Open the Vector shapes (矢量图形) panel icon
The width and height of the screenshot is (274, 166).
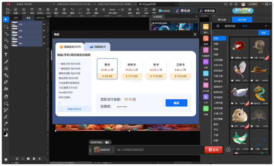[206, 51]
